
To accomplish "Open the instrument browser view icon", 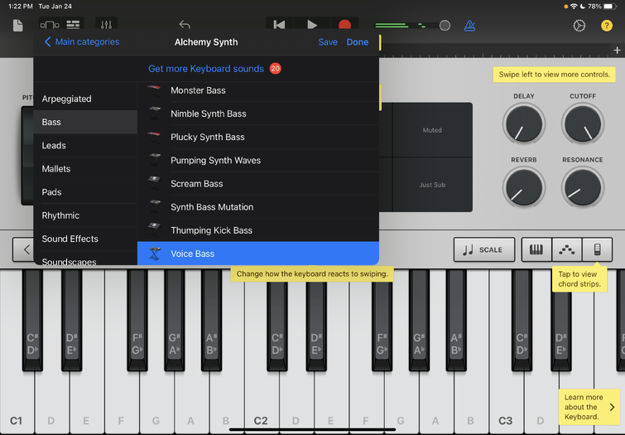I will pos(50,25).
